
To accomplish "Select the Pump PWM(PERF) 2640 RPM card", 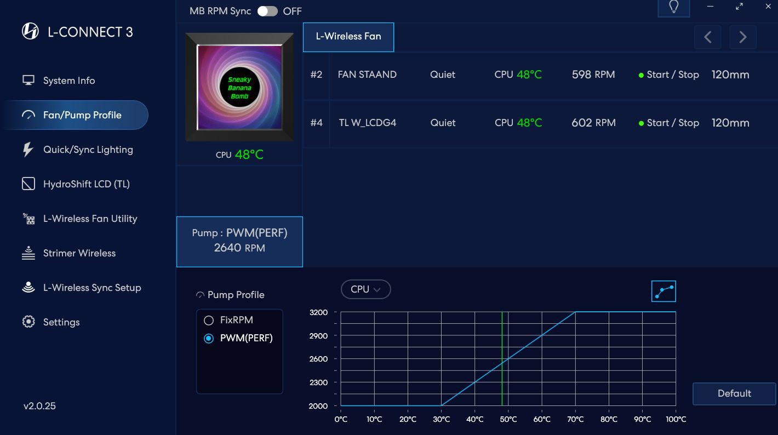I will (239, 242).
